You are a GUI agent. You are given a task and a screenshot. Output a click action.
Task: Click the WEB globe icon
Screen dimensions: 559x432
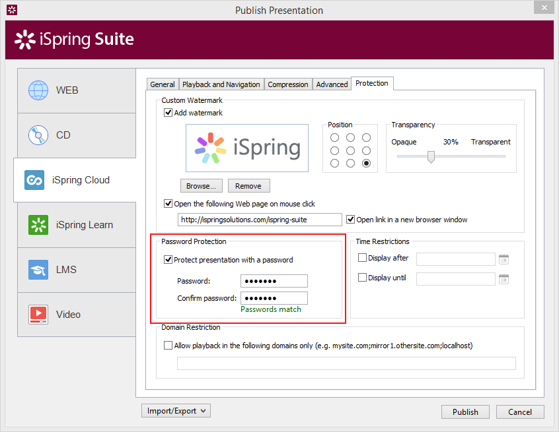pos(38,90)
